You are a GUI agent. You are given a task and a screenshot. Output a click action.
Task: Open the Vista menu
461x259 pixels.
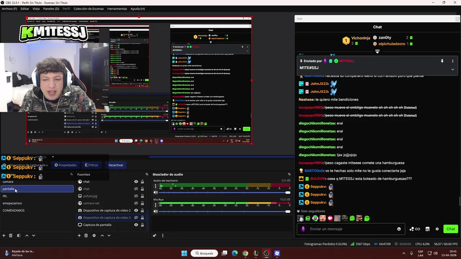coord(36,9)
